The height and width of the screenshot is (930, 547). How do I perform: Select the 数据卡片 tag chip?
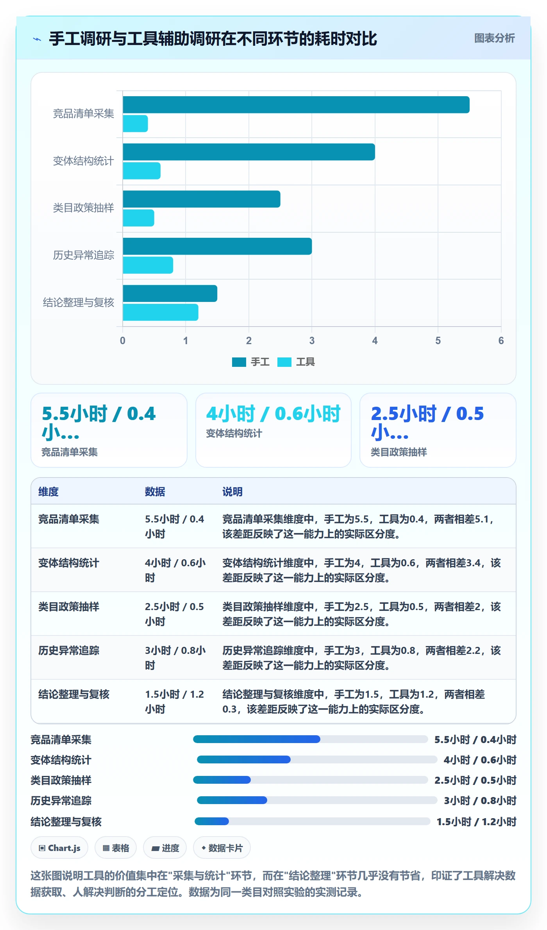point(222,848)
